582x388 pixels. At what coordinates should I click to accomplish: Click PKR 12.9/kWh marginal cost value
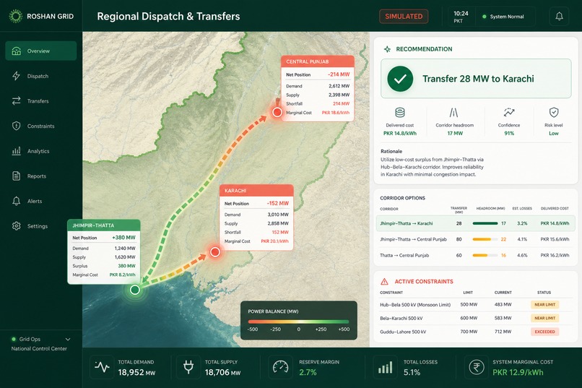click(518, 372)
